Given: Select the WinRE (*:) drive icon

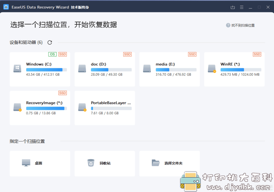Looking at the screenshot, I should click(x=212, y=68).
